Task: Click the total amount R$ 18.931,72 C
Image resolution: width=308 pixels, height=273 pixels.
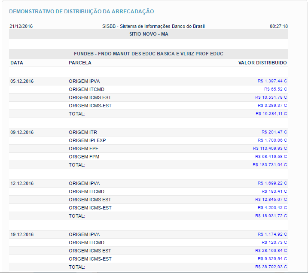Action: coord(271,215)
